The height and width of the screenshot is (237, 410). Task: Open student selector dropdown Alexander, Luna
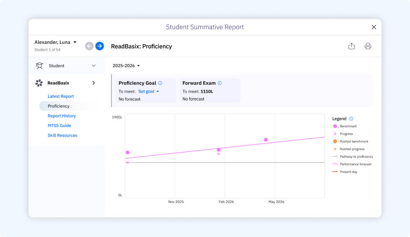(56, 42)
